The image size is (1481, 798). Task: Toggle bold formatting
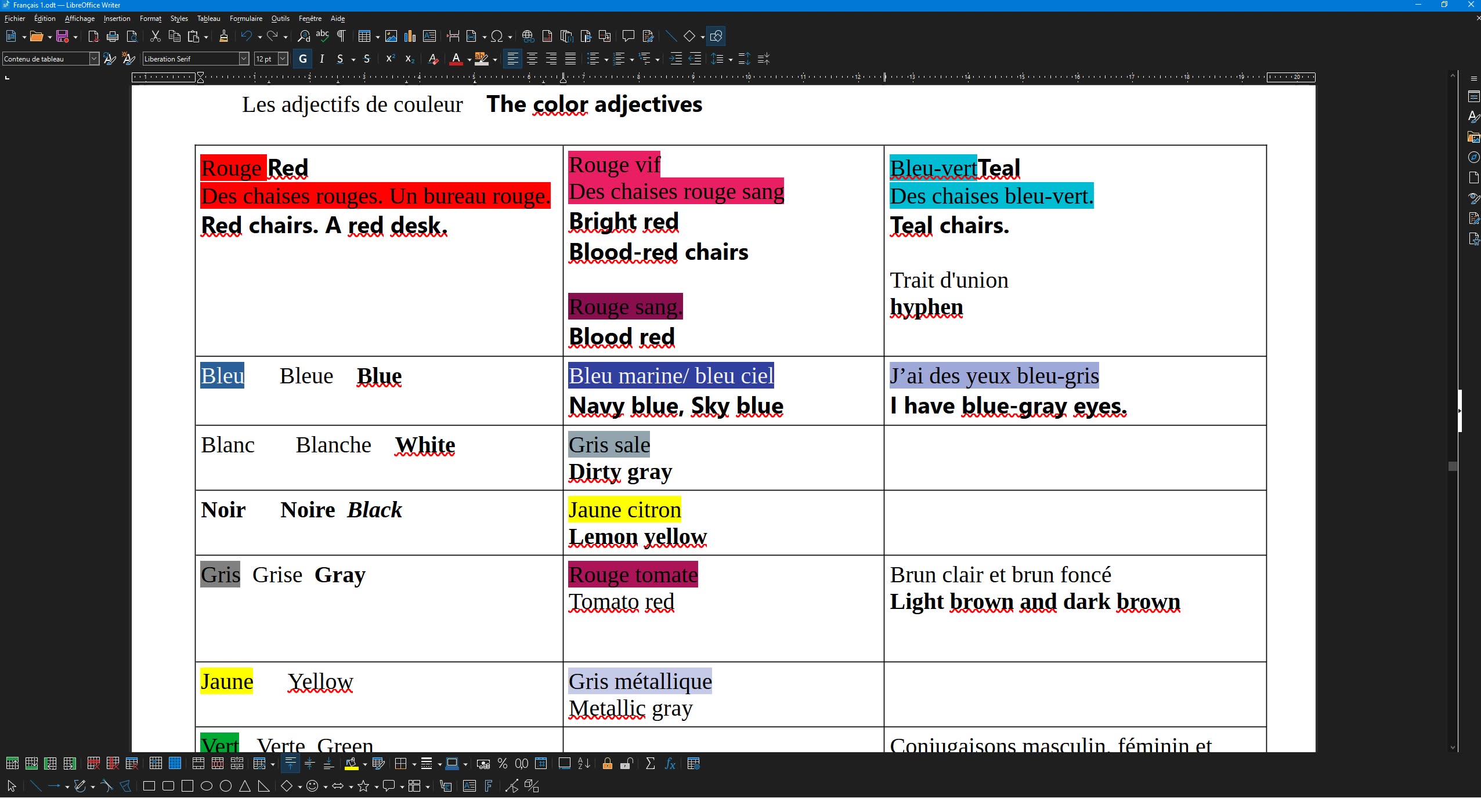click(x=302, y=59)
